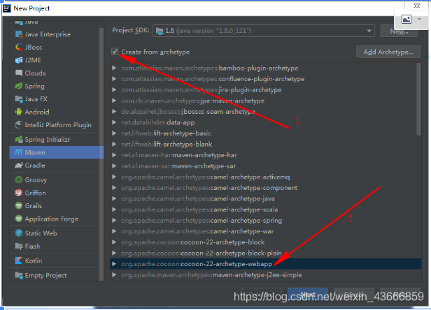This screenshot has width=431, height=310.
Task: Open the dropdown arrow beside picture icon
Action: click(x=419, y=20)
